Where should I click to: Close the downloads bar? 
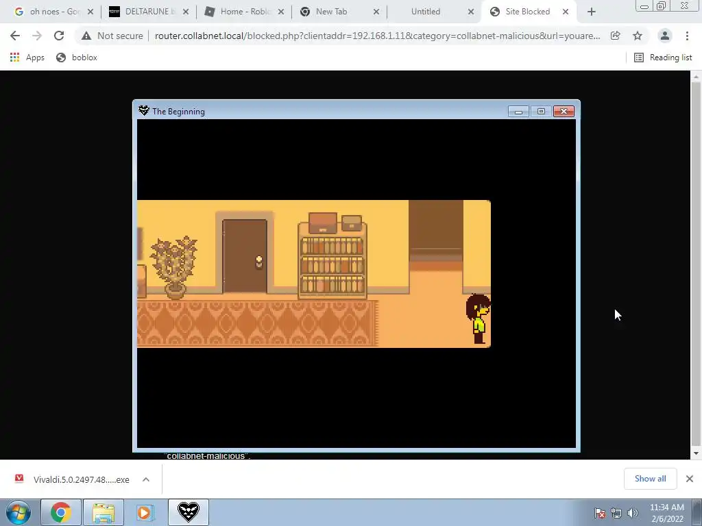pos(690,479)
